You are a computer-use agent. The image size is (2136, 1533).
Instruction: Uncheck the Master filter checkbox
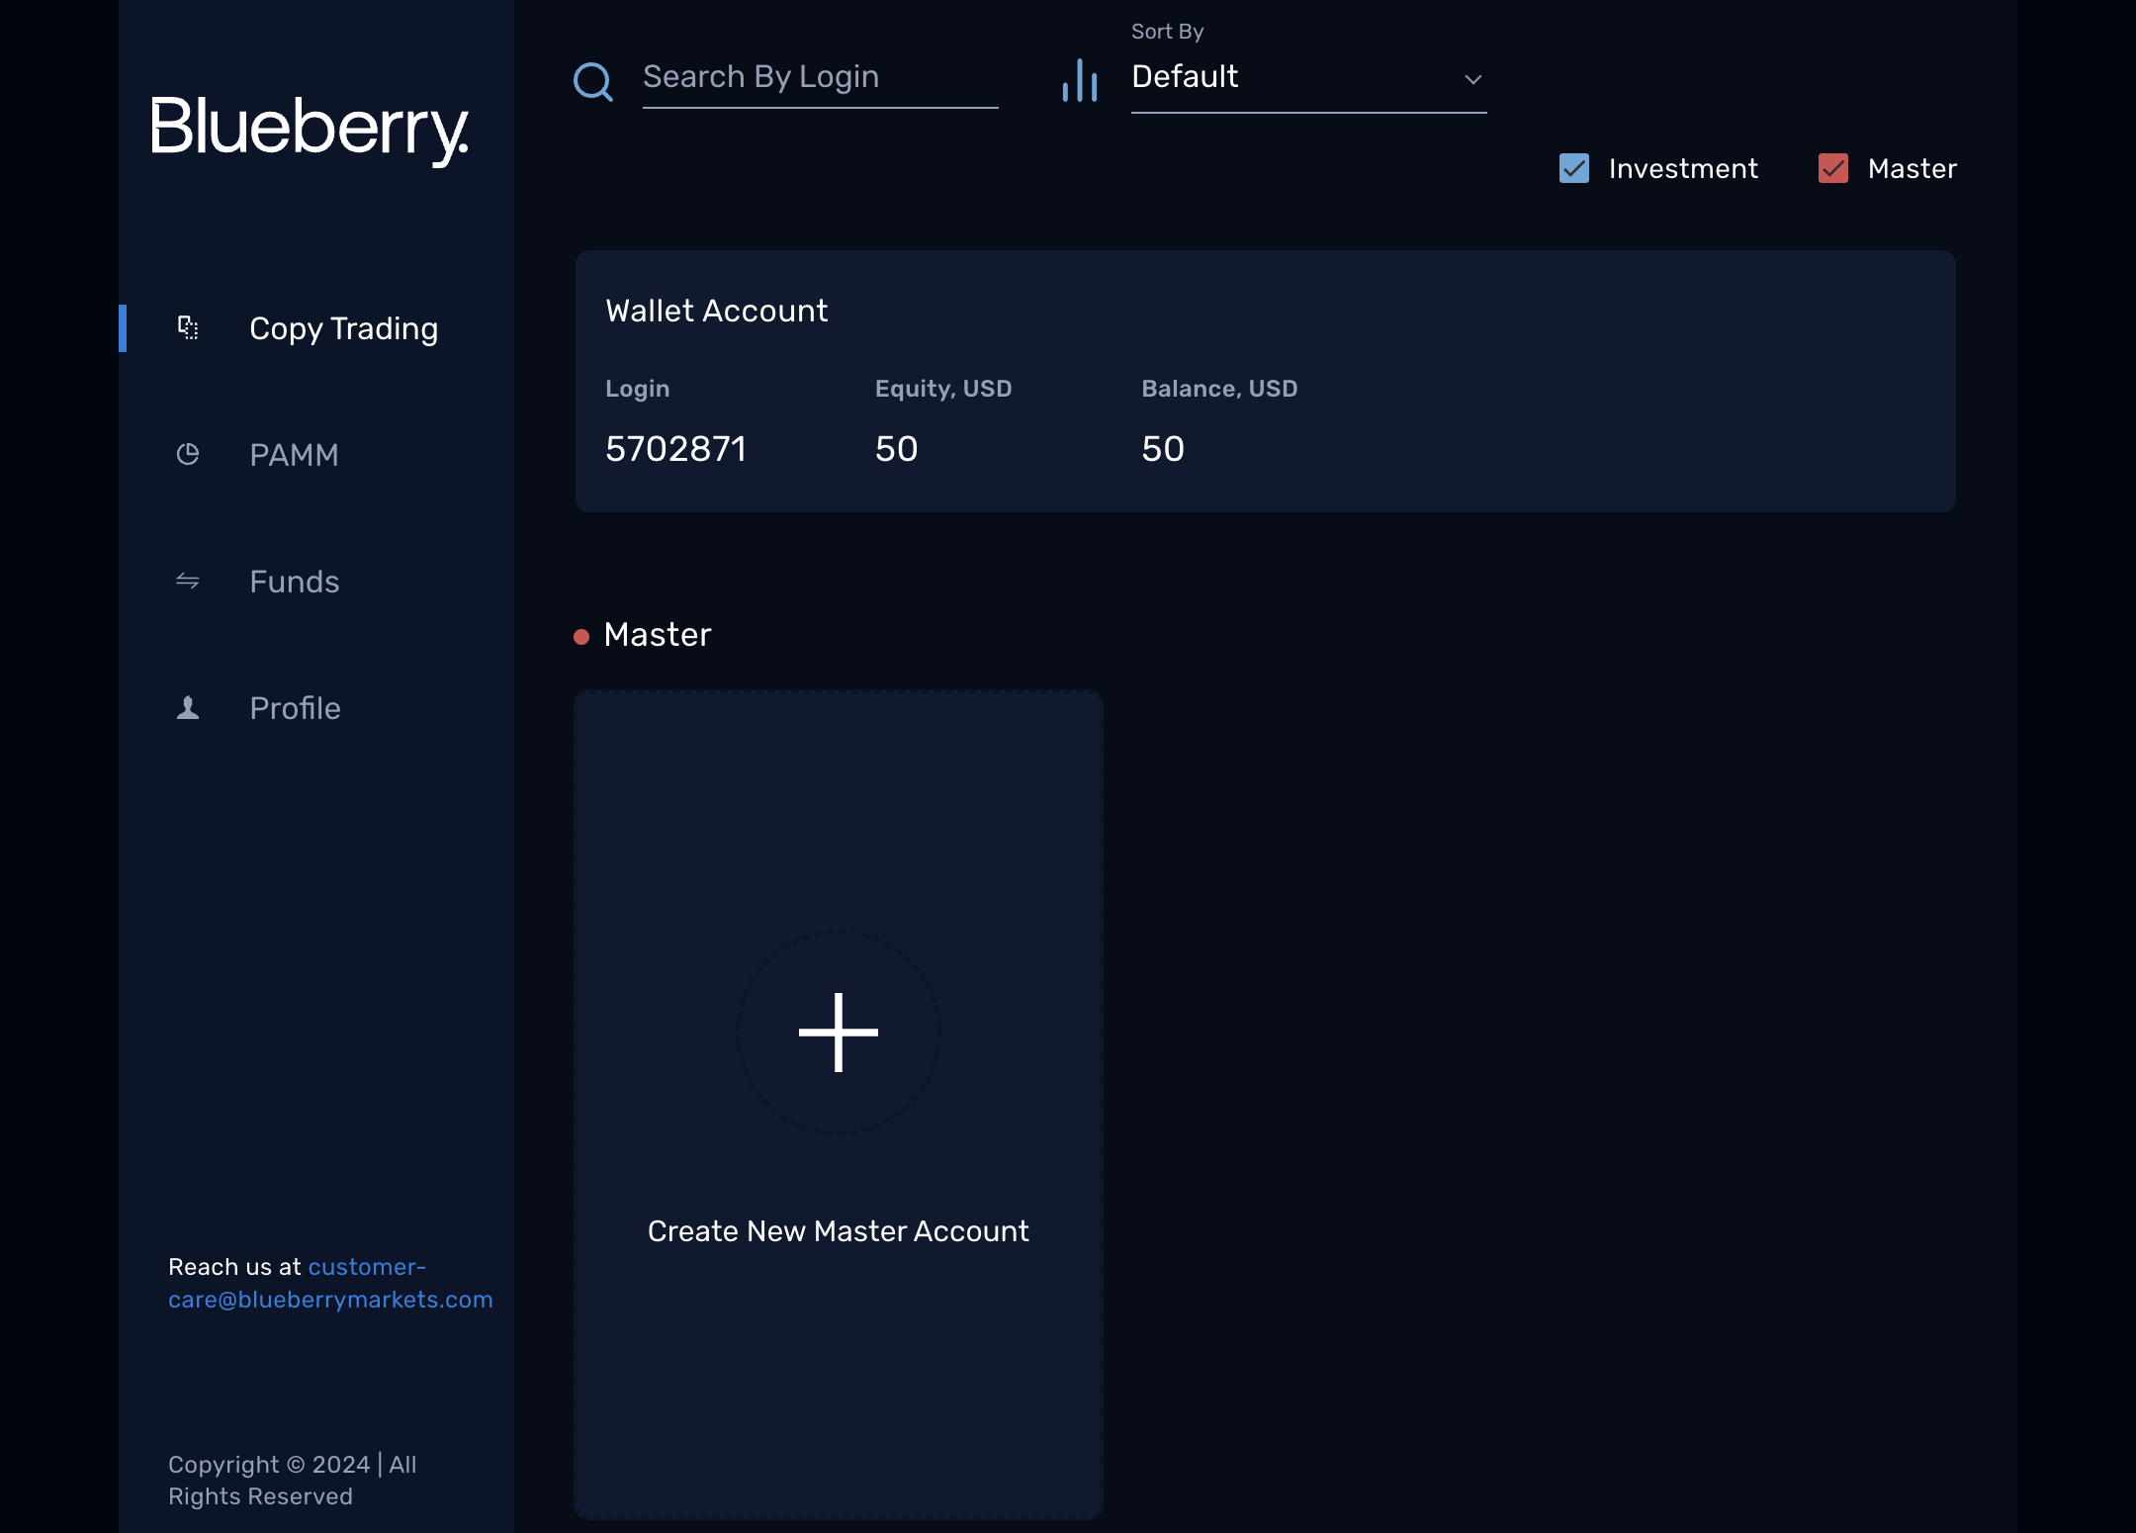[x=1833, y=168]
